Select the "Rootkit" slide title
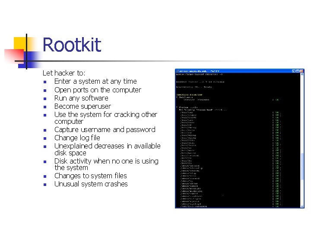Viewport: 311px width, 233px height. [72, 45]
